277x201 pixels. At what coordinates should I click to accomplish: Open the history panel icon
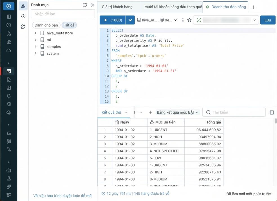[23, 16]
